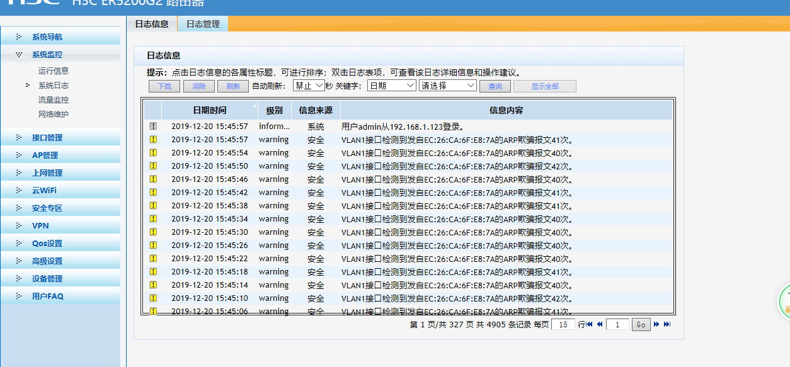Go to the first page of logs

click(x=590, y=324)
